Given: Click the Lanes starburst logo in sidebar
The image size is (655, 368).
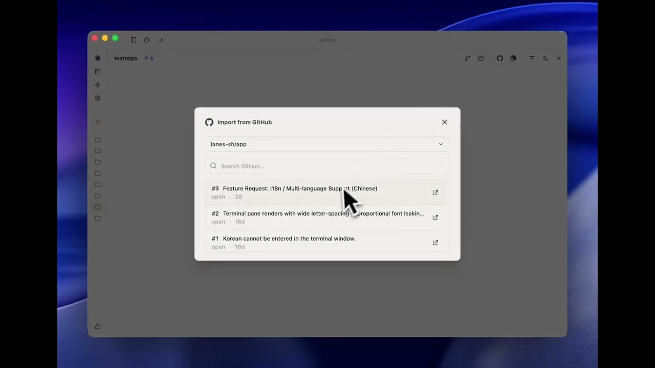Looking at the screenshot, I should click(98, 58).
